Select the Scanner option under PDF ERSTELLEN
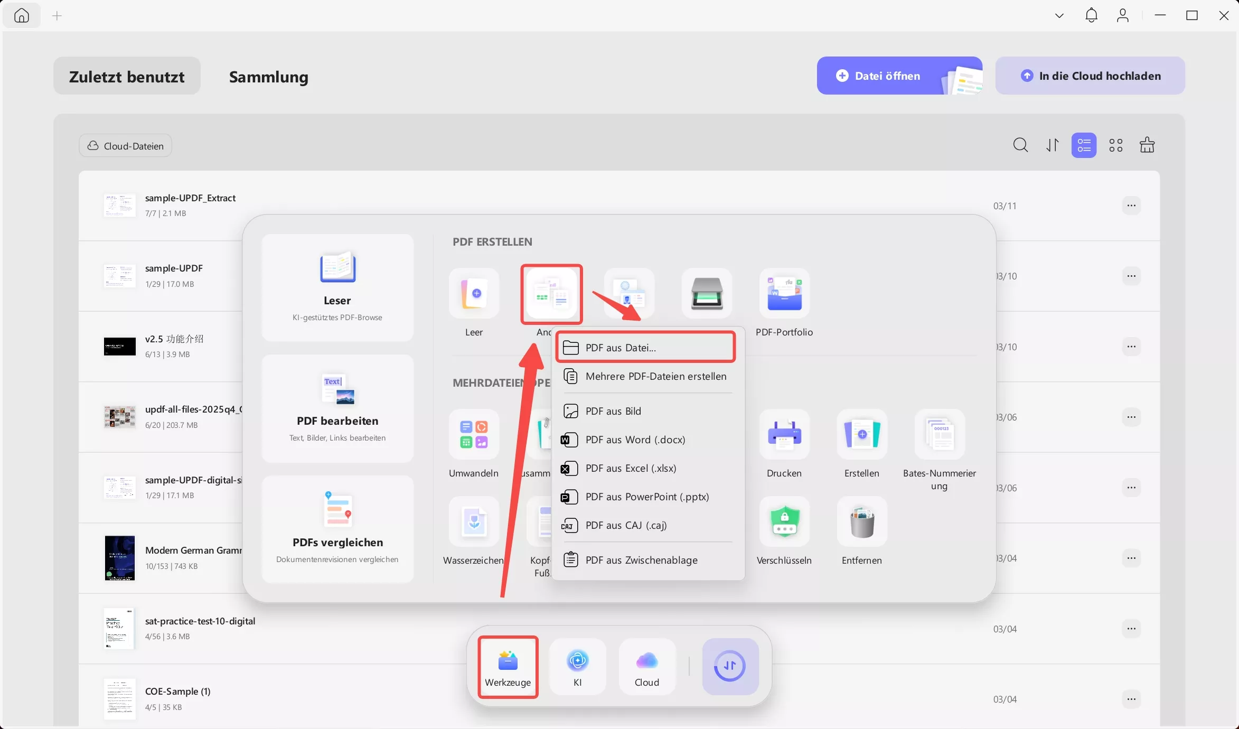The height and width of the screenshot is (729, 1239). pos(707,294)
